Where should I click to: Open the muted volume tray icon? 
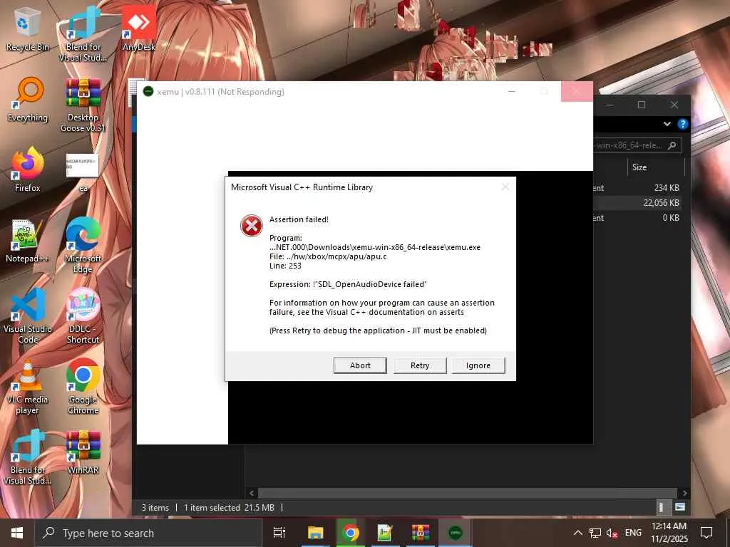[612, 533]
